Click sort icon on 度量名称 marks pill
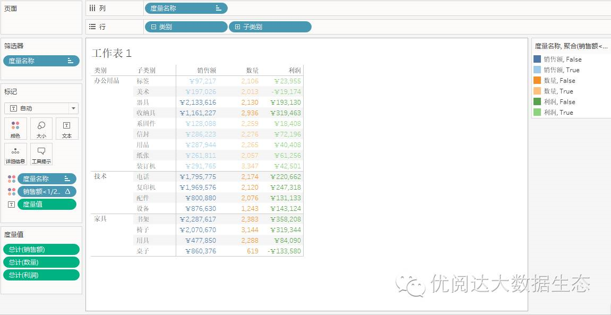The height and width of the screenshot is (315, 611). [67, 179]
